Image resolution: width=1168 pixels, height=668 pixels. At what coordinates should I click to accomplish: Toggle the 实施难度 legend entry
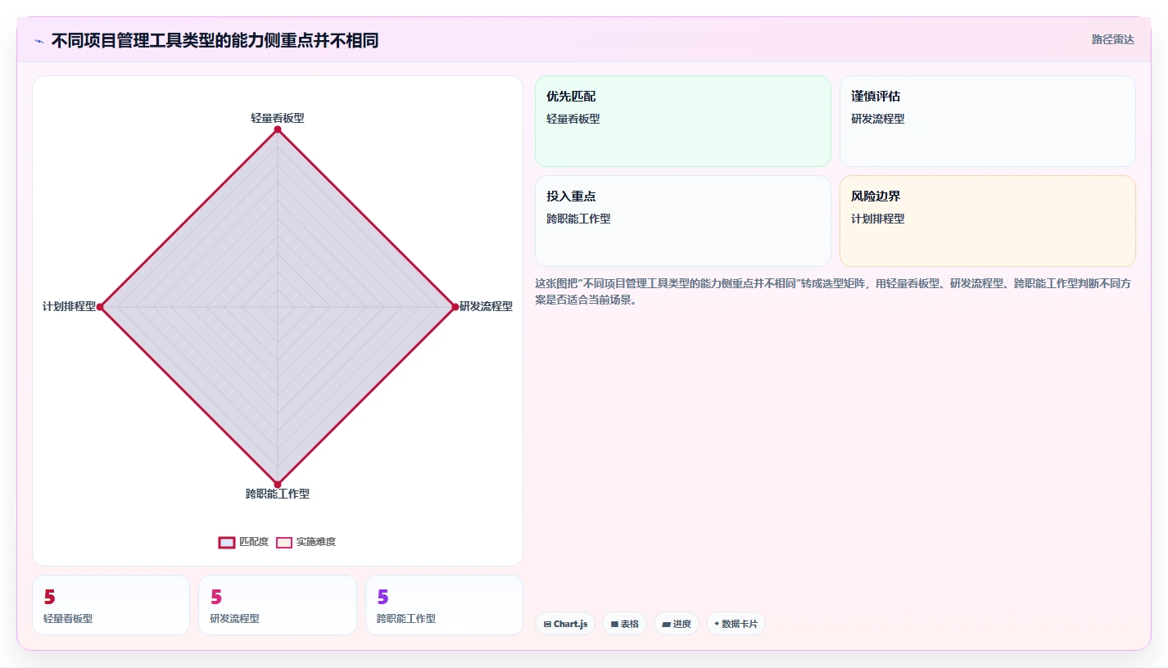[306, 542]
